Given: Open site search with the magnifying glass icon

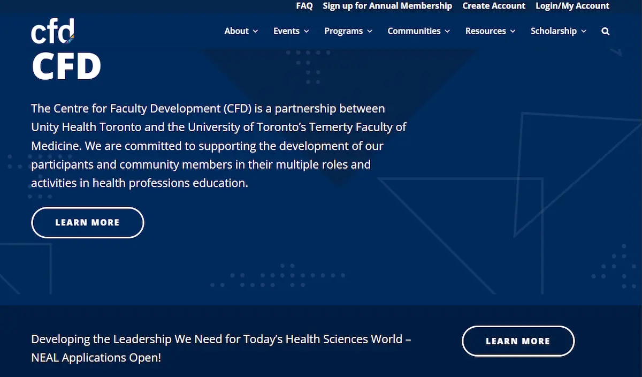Looking at the screenshot, I should 605,31.
